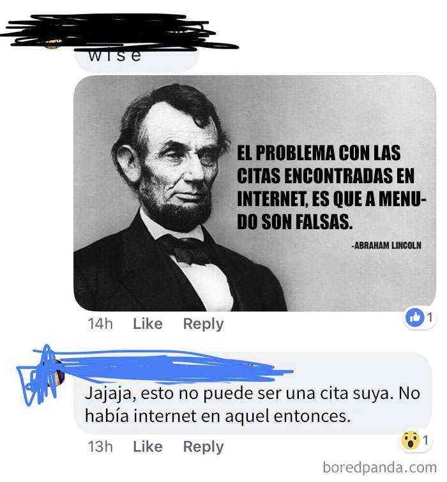
Task: Like the Lincoln quote image comment
Action: (x=148, y=324)
